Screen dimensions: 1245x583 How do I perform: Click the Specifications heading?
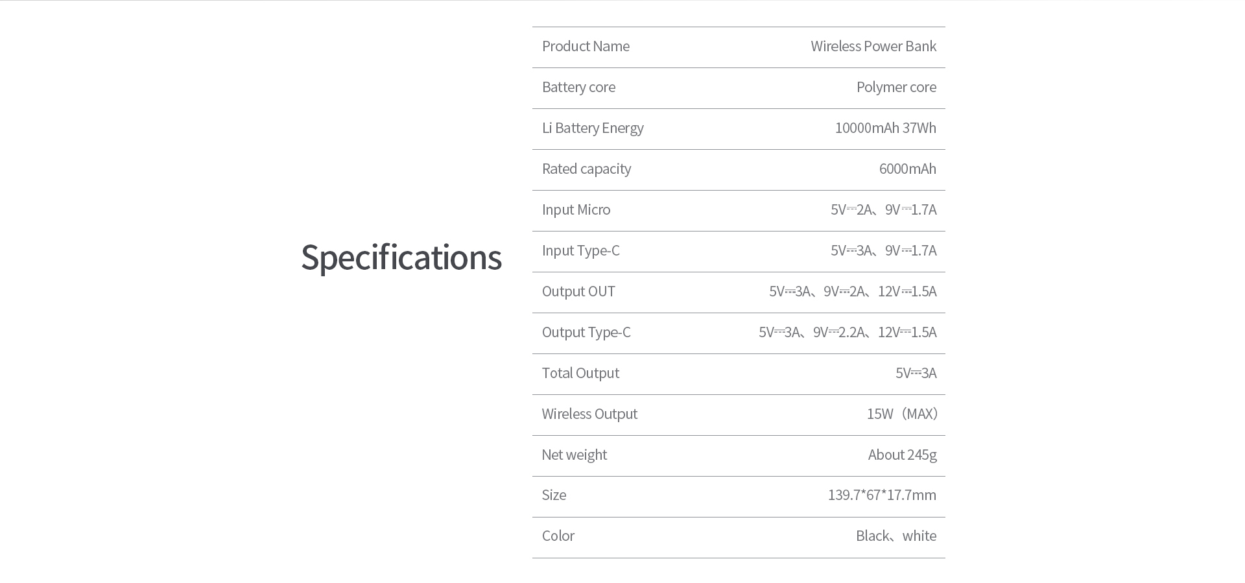pyautogui.click(x=401, y=257)
